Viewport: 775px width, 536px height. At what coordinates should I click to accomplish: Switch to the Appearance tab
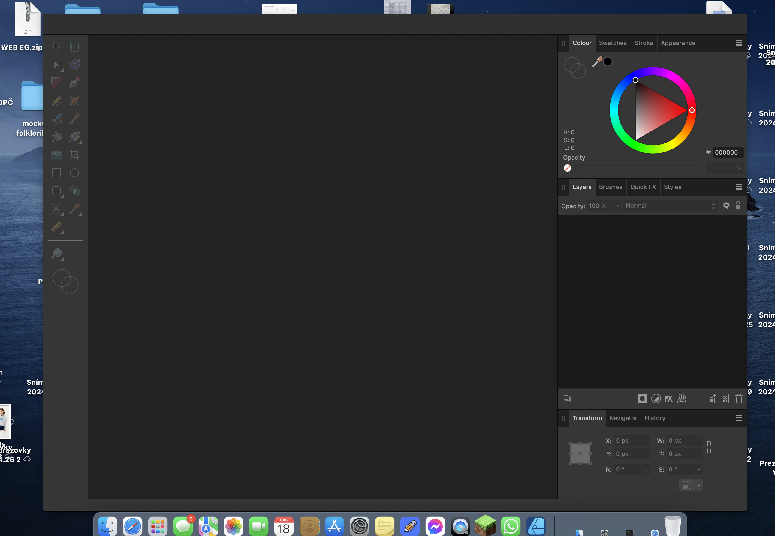(x=678, y=43)
